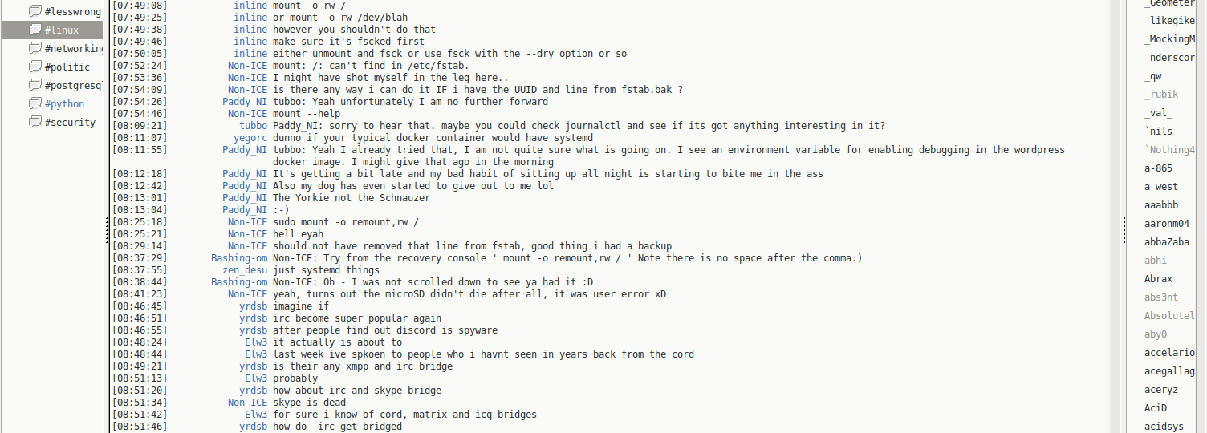Select user abbaZaba in the user list
Image resolution: width=1207 pixels, height=433 pixels.
[x=1167, y=242]
